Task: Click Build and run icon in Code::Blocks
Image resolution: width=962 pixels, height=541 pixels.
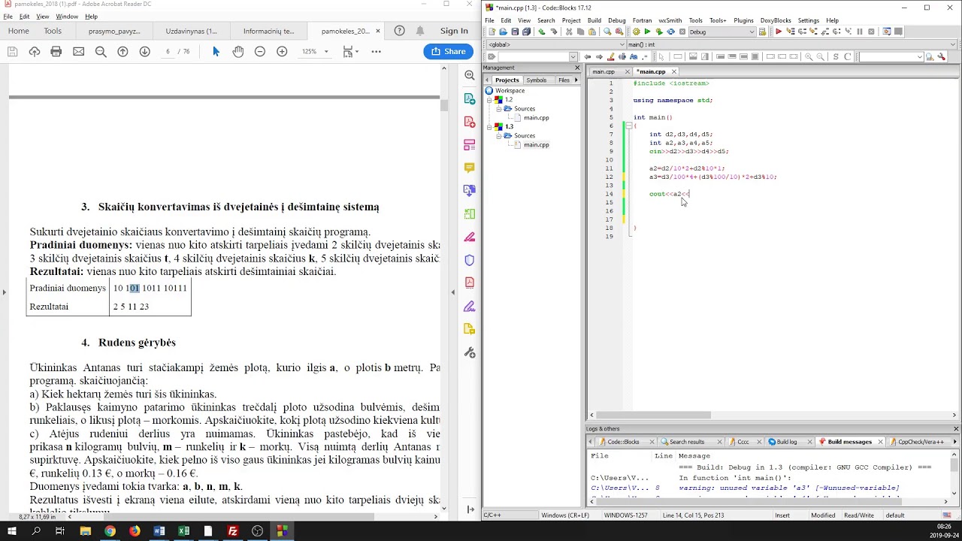Action: click(x=658, y=32)
